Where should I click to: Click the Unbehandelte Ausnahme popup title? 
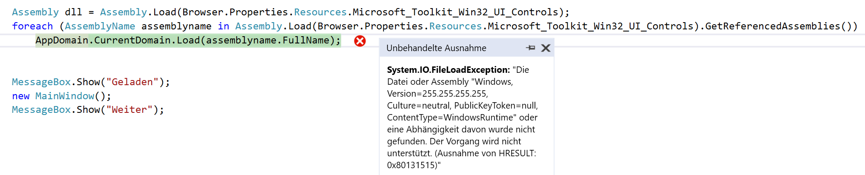point(436,48)
